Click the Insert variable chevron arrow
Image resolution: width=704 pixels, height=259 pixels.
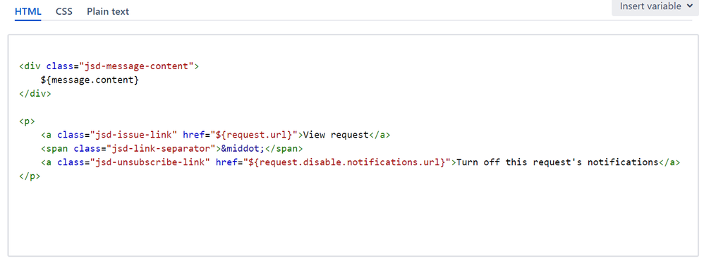pos(690,6)
